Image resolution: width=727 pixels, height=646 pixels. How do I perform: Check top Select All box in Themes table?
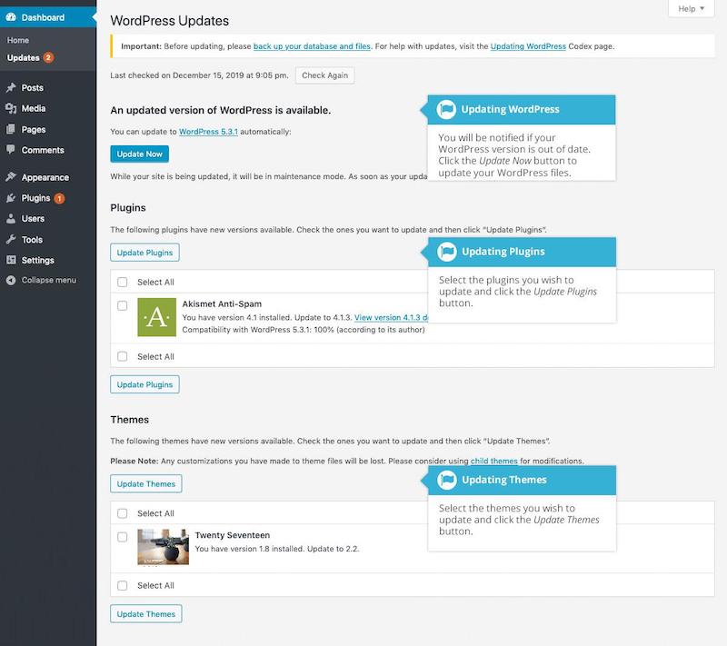pyautogui.click(x=123, y=513)
